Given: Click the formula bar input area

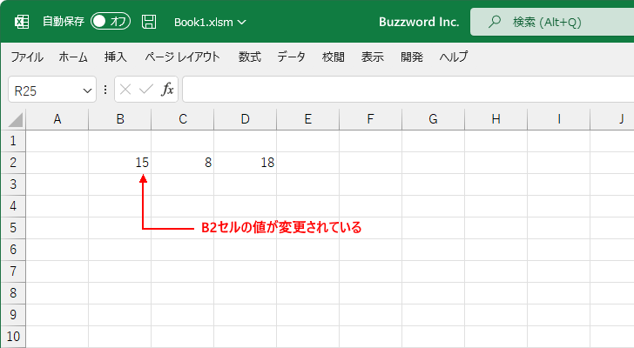Looking at the screenshot, I should click(x=408, y=90).
